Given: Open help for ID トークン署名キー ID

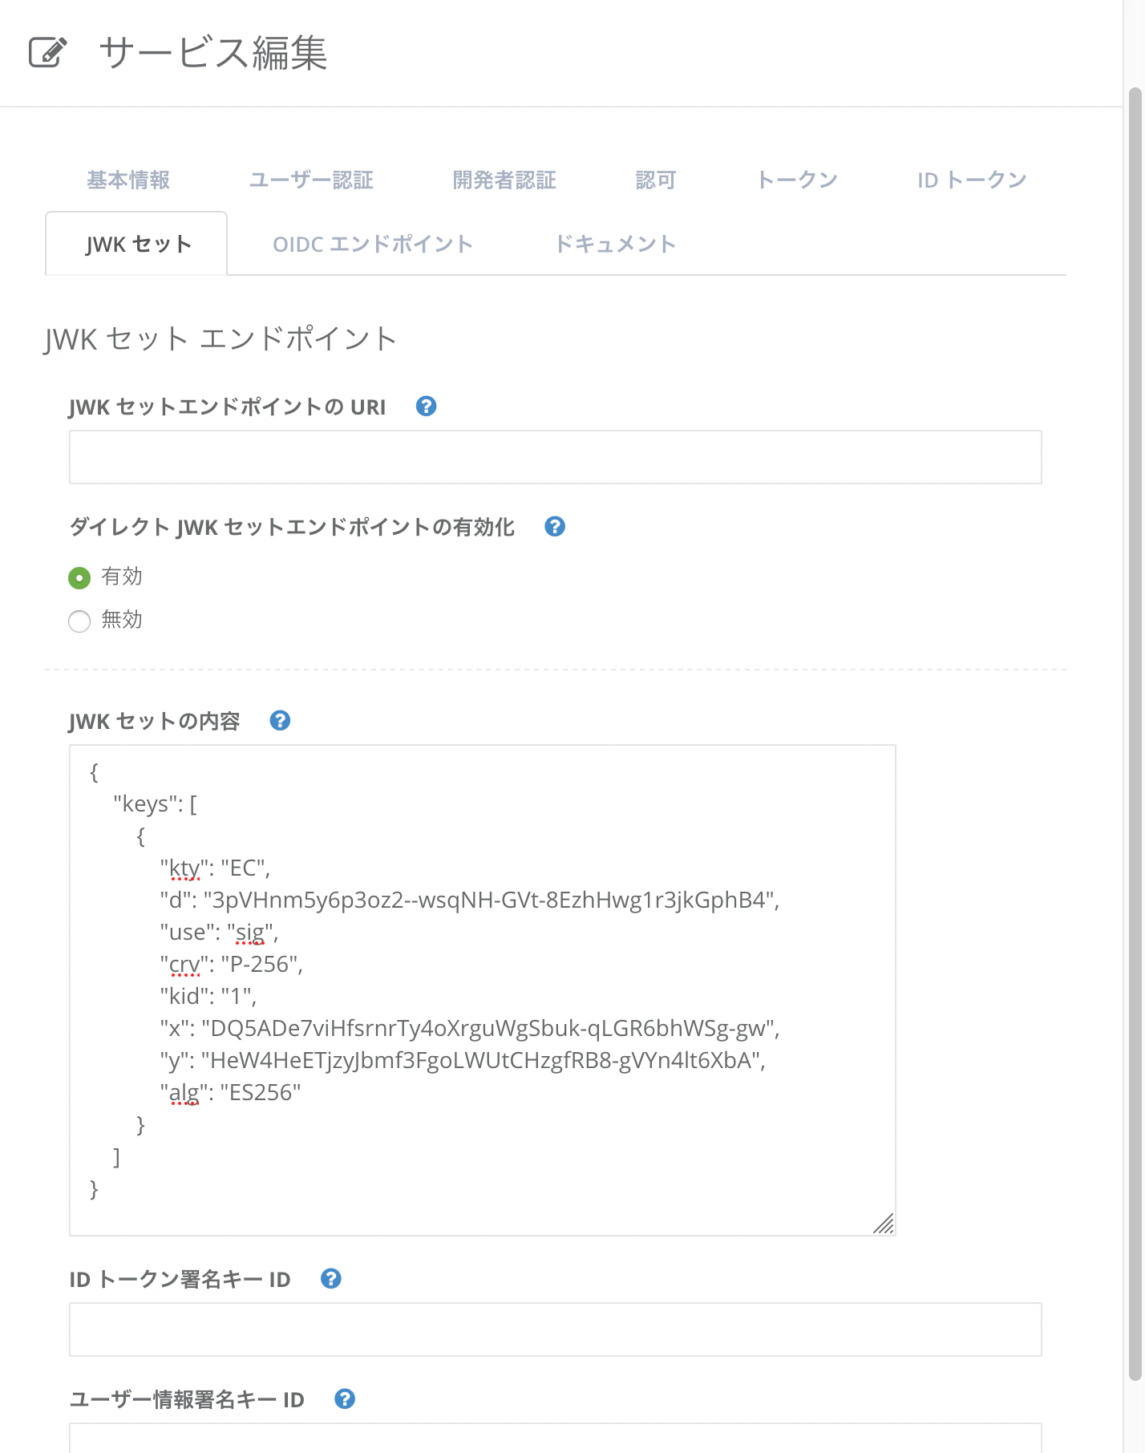Looking at the screenshot, I should 330,1279.
